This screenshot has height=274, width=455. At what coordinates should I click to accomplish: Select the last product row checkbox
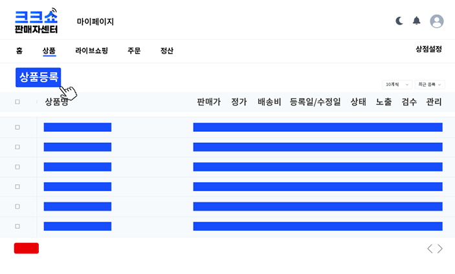tap(17, 226)
